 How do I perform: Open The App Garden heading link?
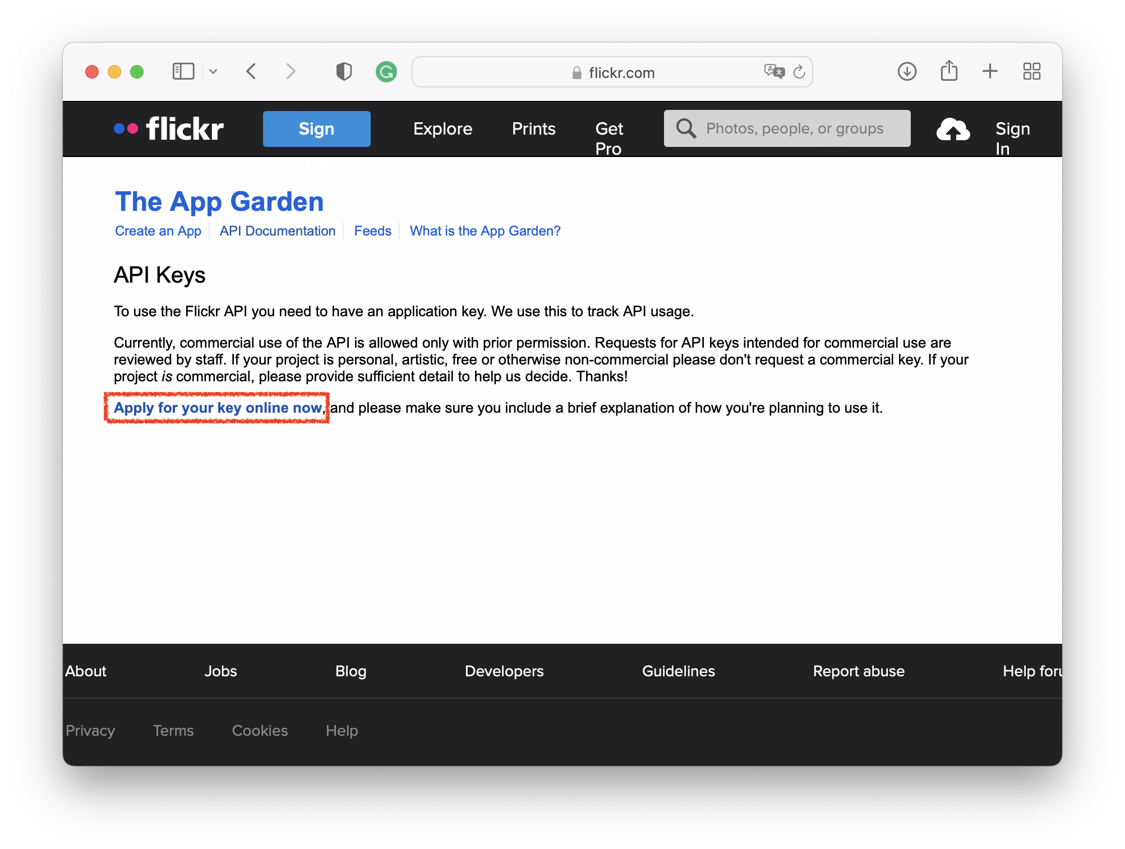219,202
